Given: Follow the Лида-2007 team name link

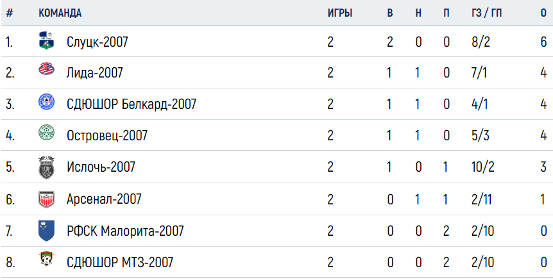Looking at the screenshot, I should 94,73.
